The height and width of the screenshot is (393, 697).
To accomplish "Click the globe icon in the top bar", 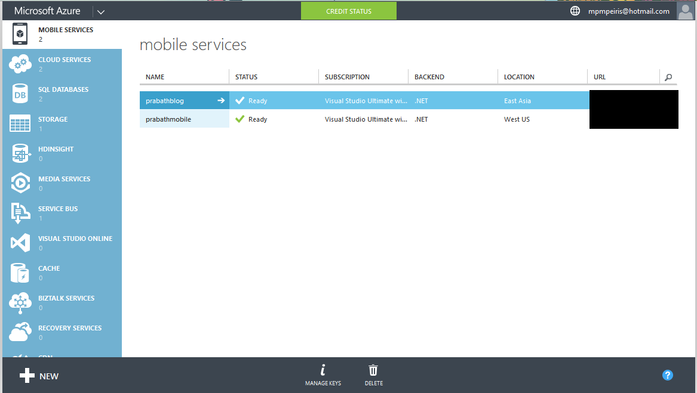I will point(575,10).
